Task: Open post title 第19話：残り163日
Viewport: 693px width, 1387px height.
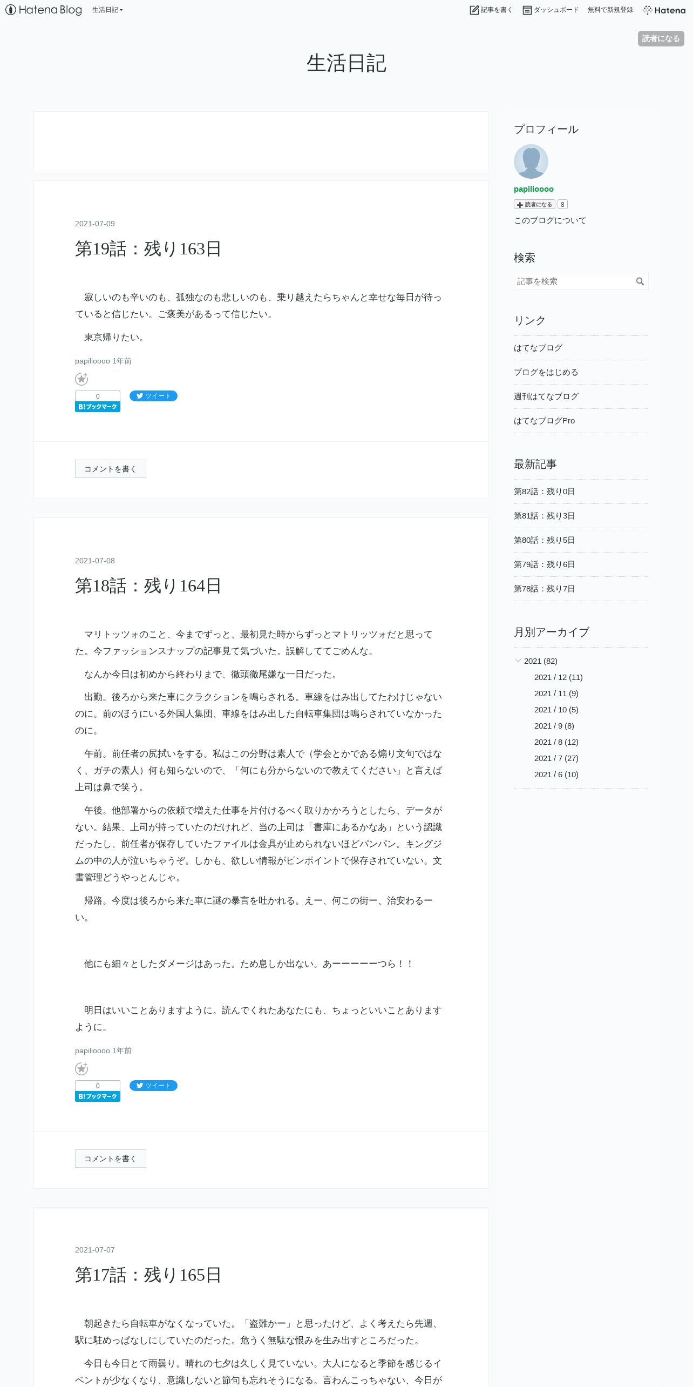Action: click(x=148, y=249)
